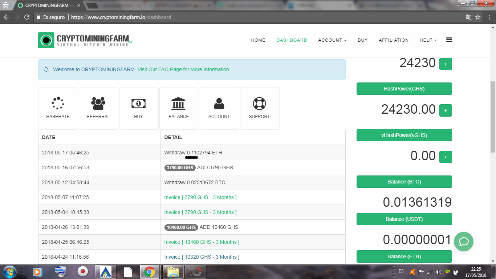Click Withdraw 0.1102794 ETH entry
This screenshot has width=496, height=279.
(x=193, y=153)
